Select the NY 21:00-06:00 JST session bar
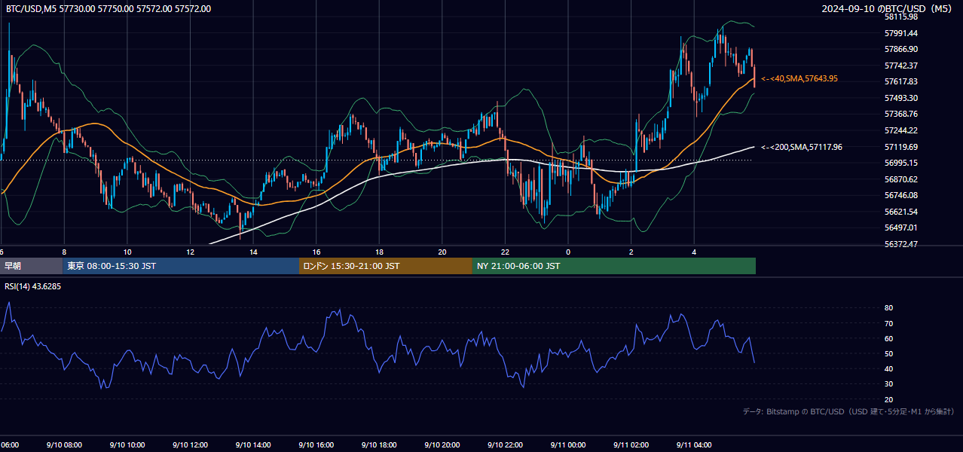Screen dimensions: 963x452 click(614, 266)
